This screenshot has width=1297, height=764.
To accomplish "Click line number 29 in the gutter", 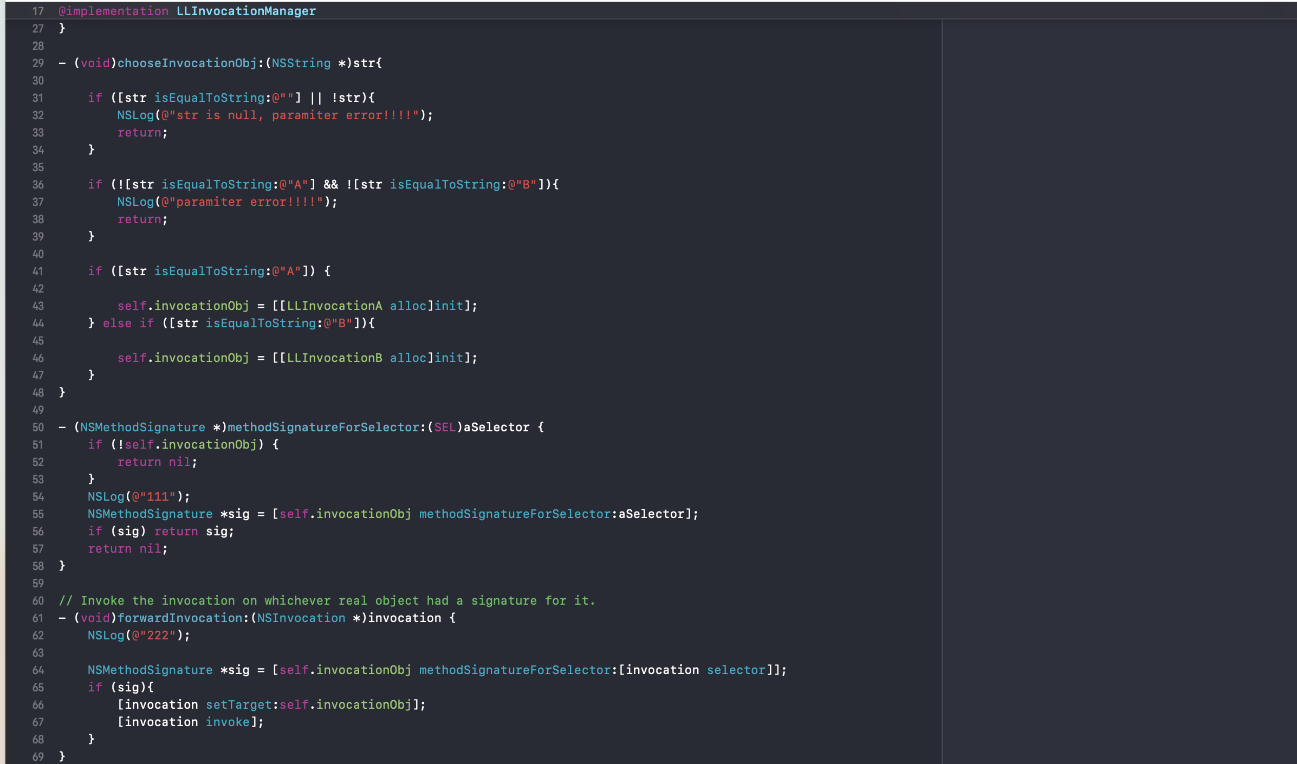I will point(38,63).
